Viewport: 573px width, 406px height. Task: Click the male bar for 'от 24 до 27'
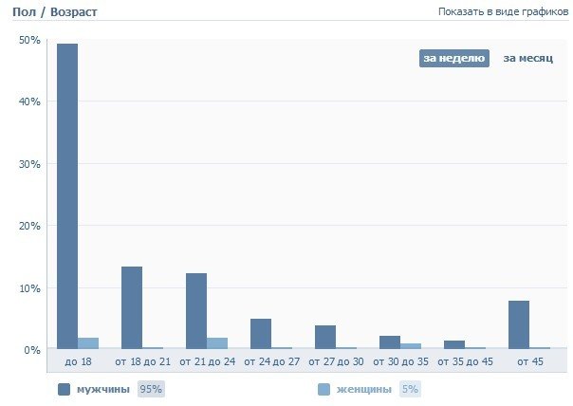pyautogui.click(x=261, y=334)
